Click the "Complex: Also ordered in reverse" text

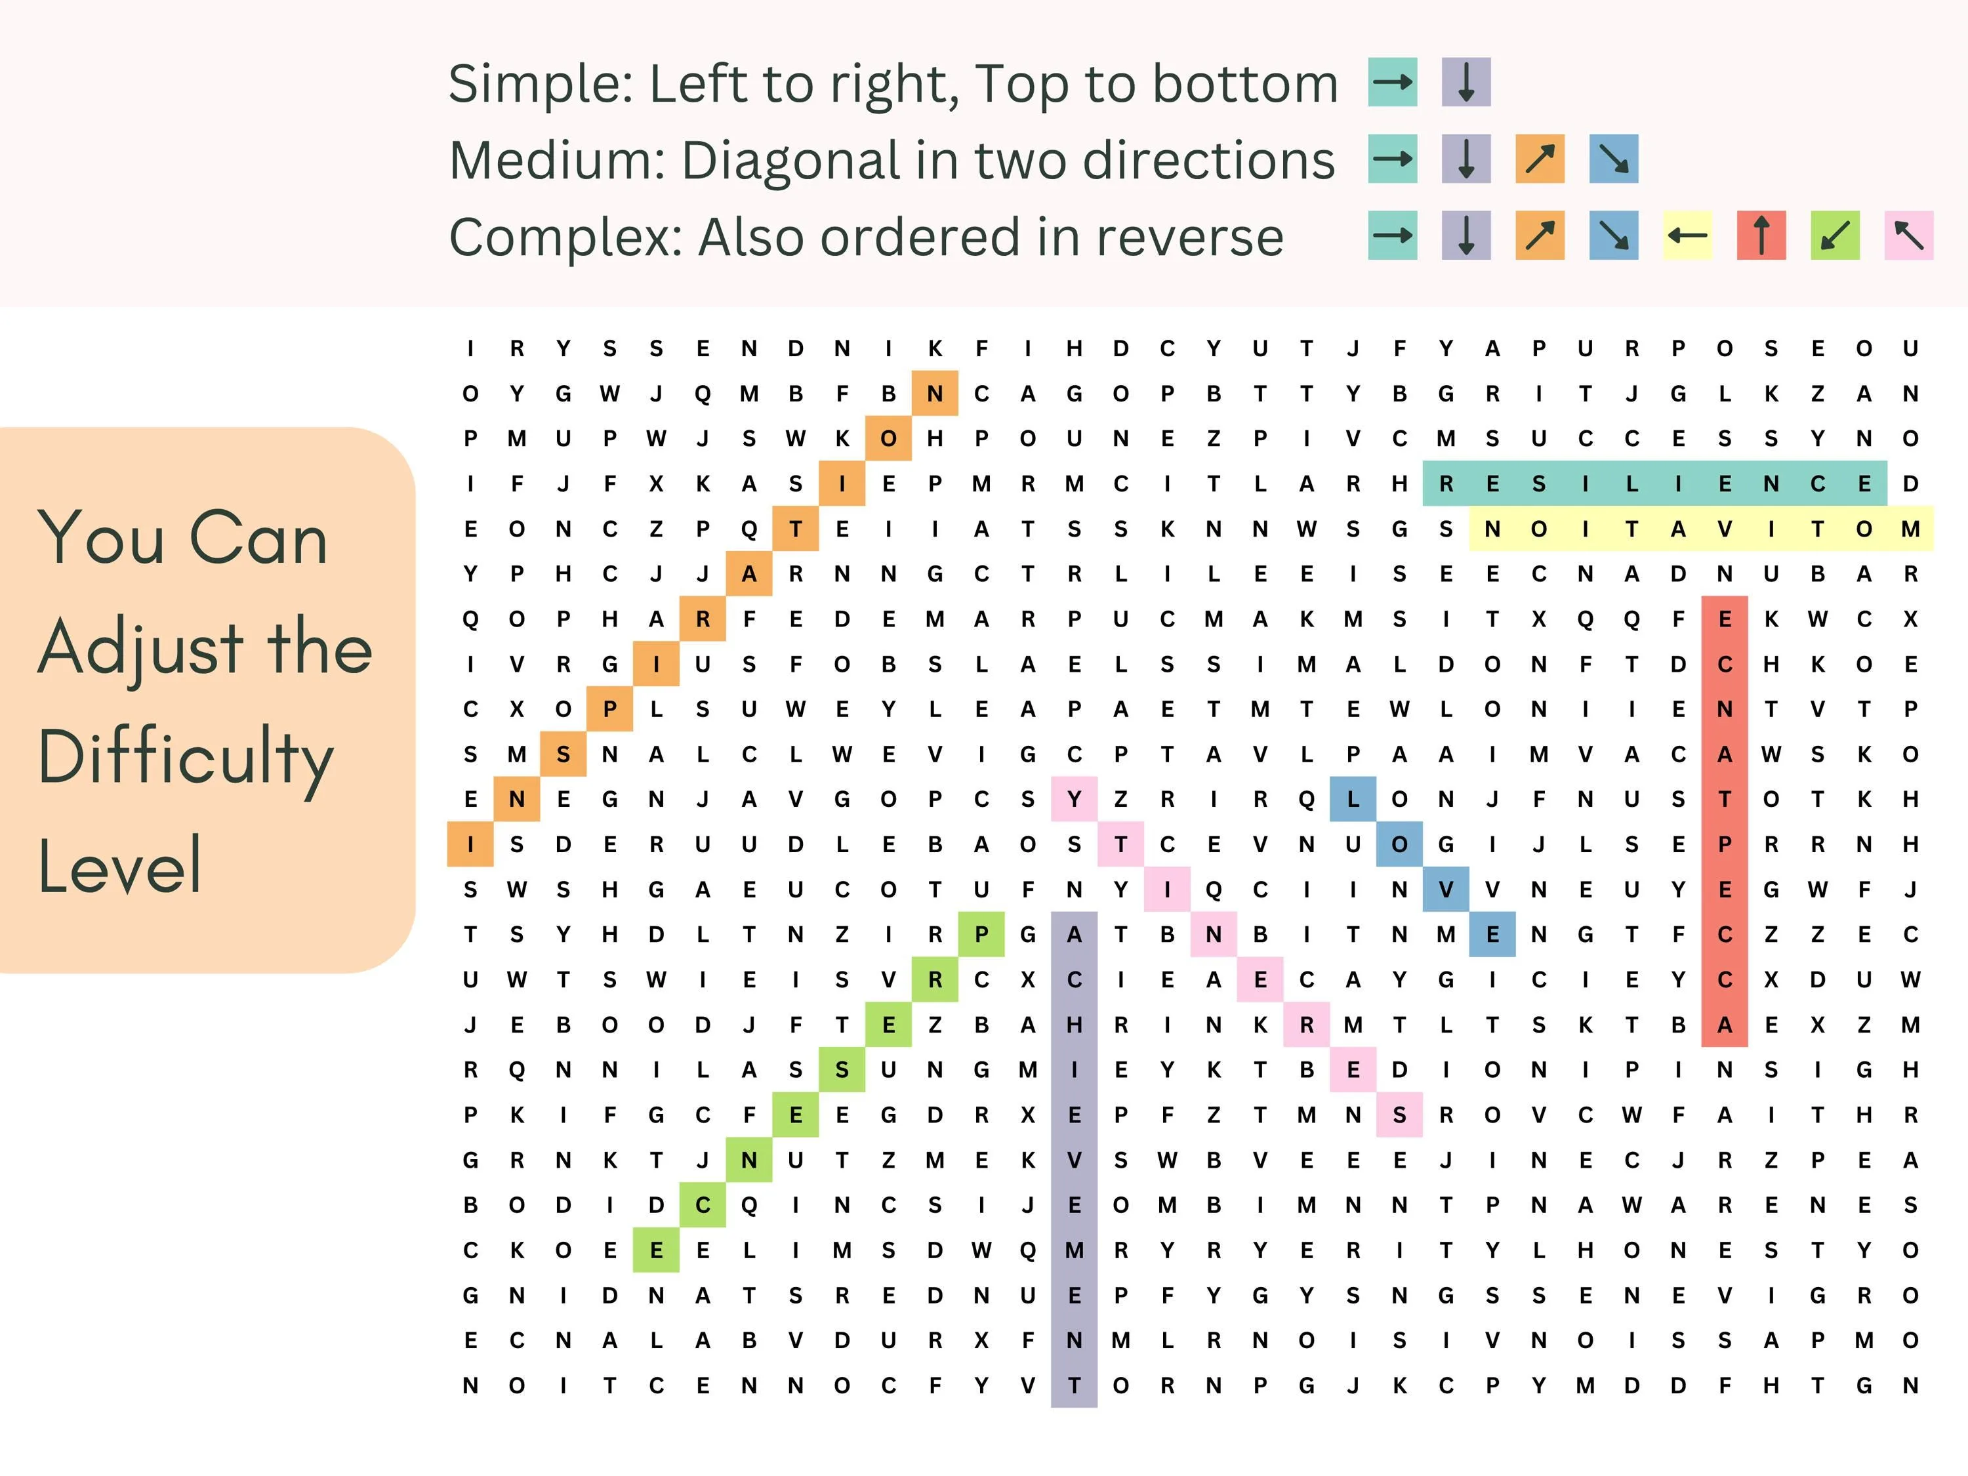(x=866, y=237)
